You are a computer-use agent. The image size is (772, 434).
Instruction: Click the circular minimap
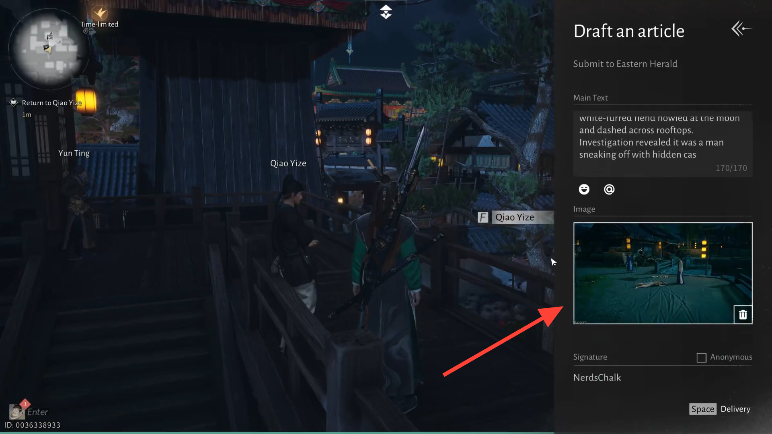point(48,48)
